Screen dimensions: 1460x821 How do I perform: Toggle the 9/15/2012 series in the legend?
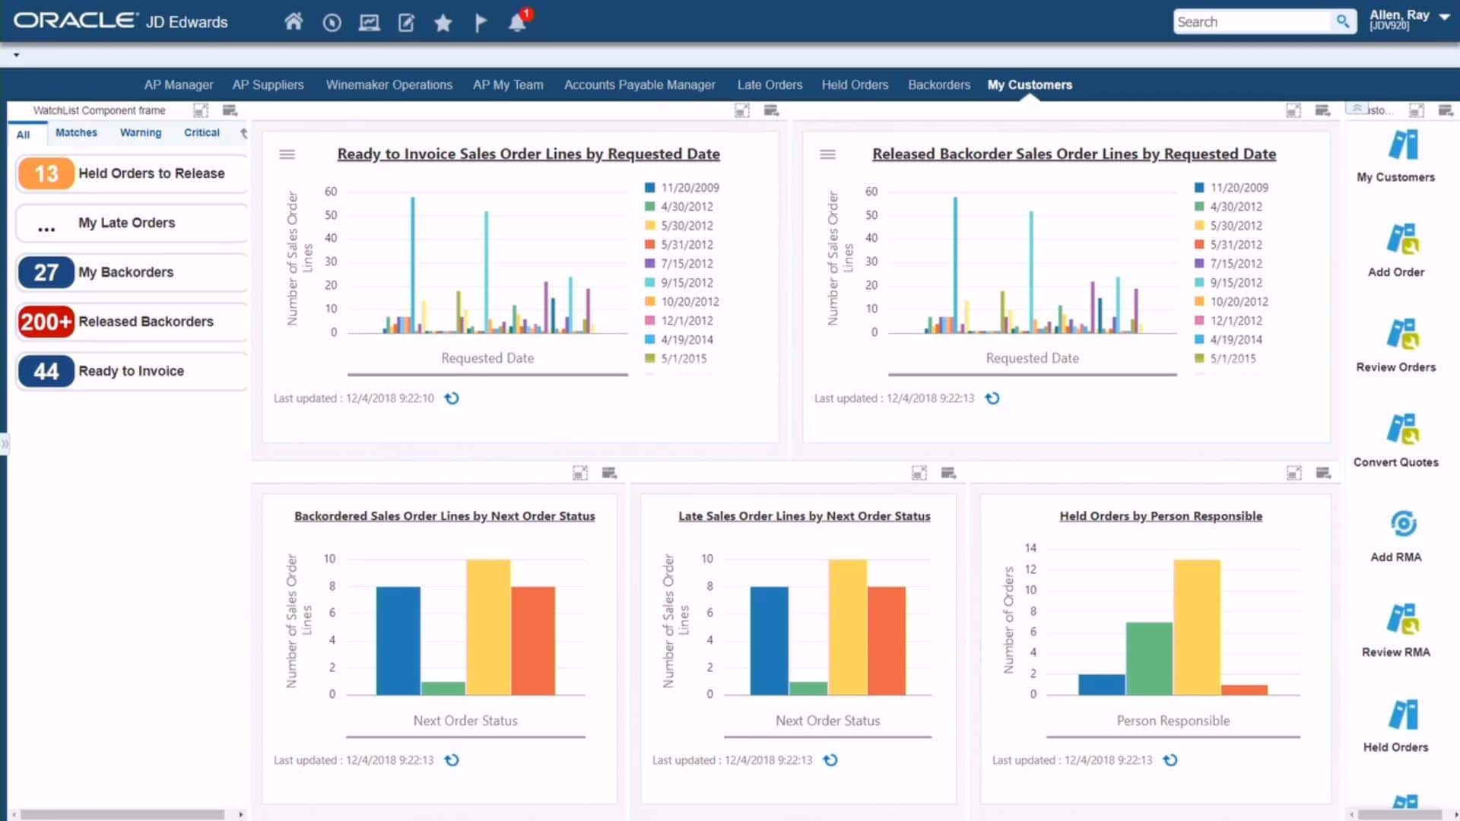pyautogui.click(x=682, y=282)
